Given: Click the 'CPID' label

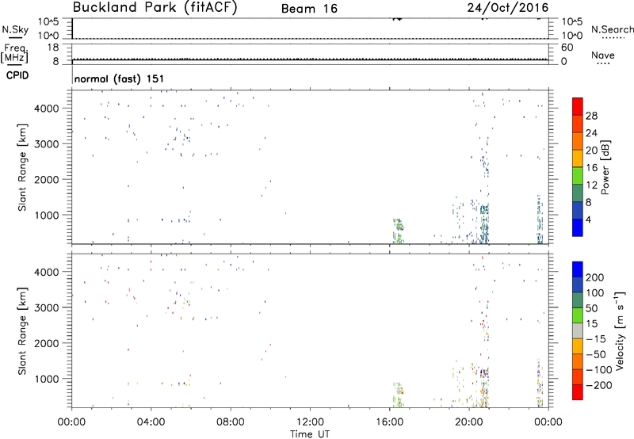Looking at the screenshot, I should pos(17,75).
